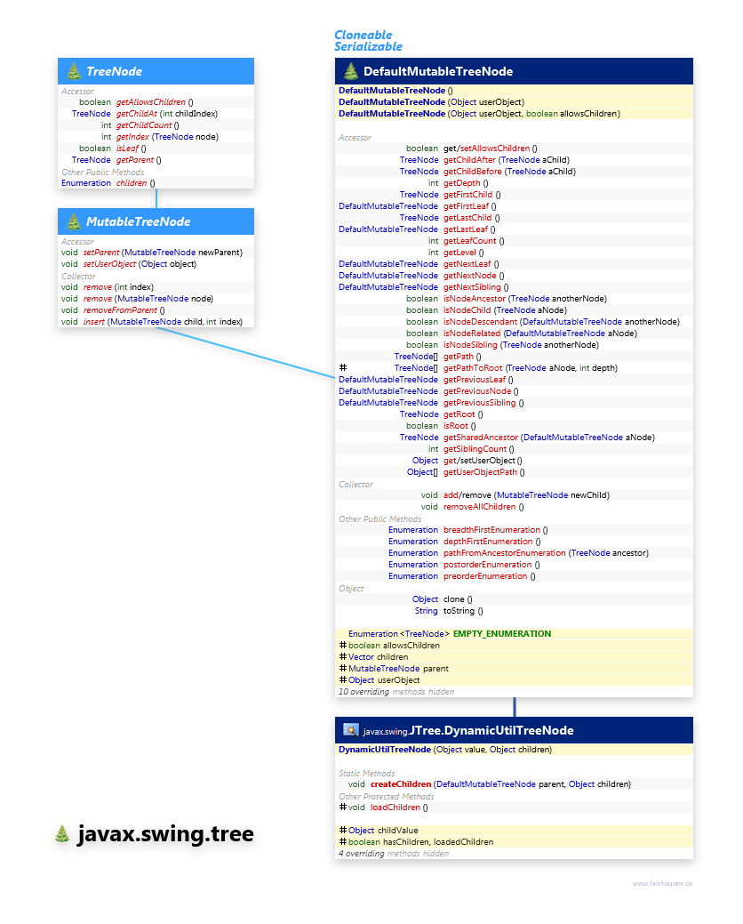Select the getLeafCount method
743x924 pixels.
470,241
